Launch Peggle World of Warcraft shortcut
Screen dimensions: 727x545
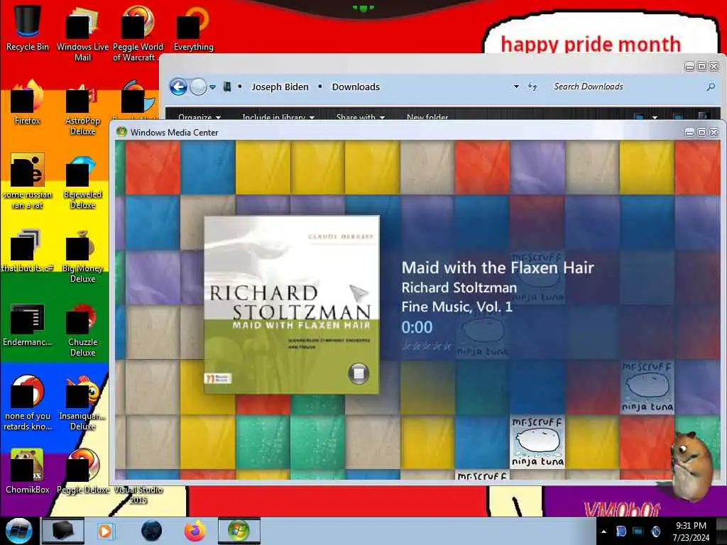click(x=137, y=33)
